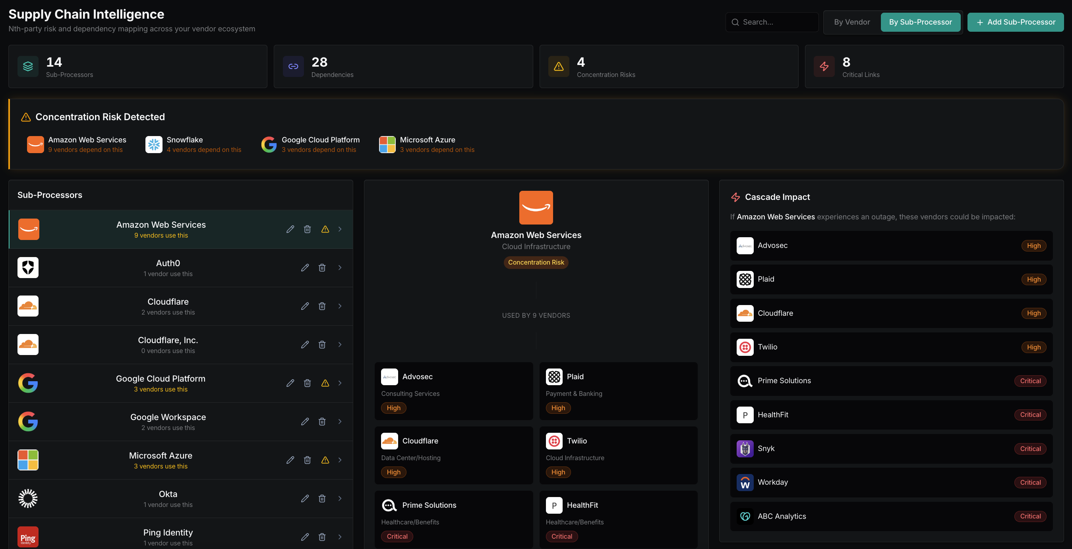
Task: Expand the Ping Identity row chevron
Action: point(340,537)
